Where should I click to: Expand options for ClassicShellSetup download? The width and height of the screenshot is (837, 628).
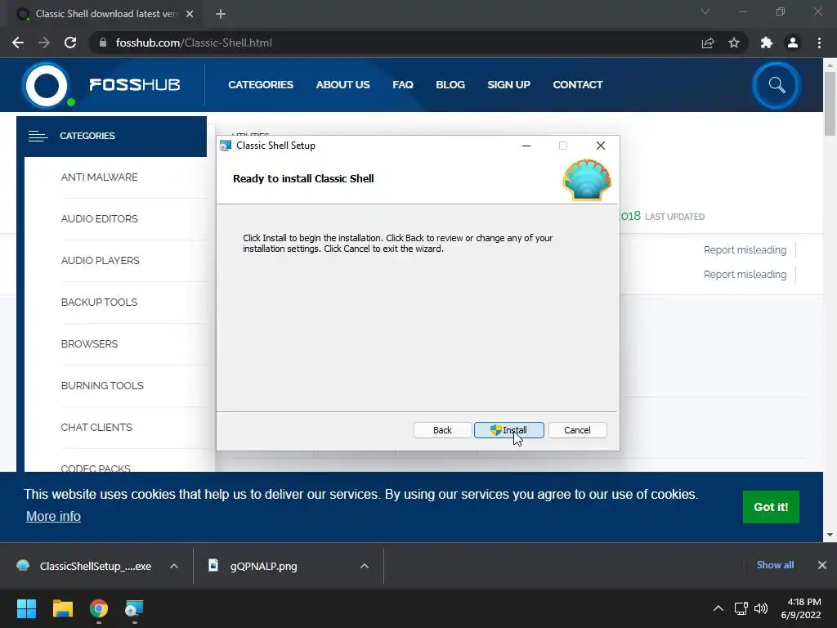pos(174,566)
